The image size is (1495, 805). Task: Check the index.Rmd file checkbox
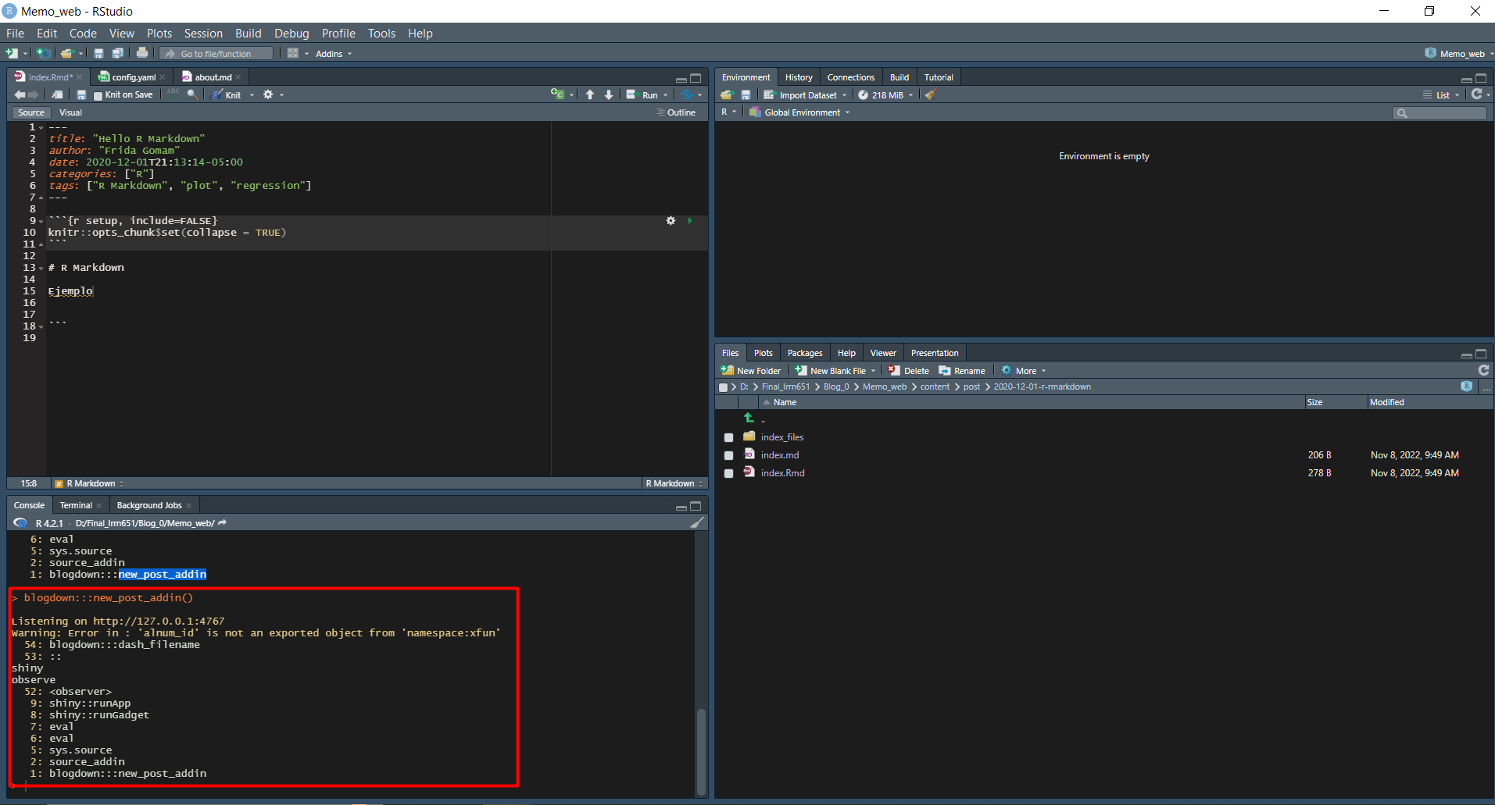pos(728,473)
